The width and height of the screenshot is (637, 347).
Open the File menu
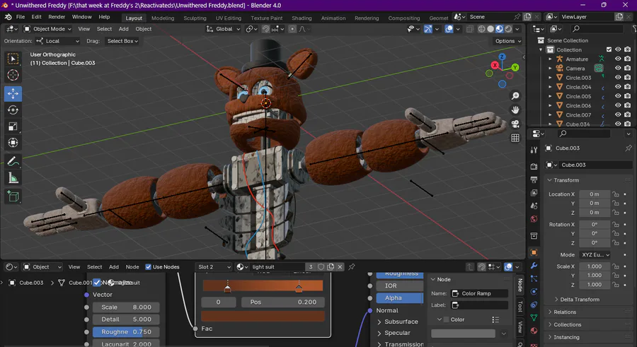(x=21, y=17)
